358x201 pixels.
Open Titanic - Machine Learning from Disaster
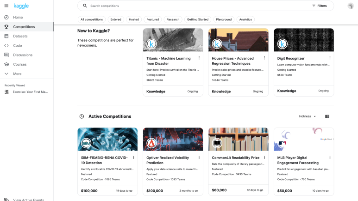click(x=169, y=61)
